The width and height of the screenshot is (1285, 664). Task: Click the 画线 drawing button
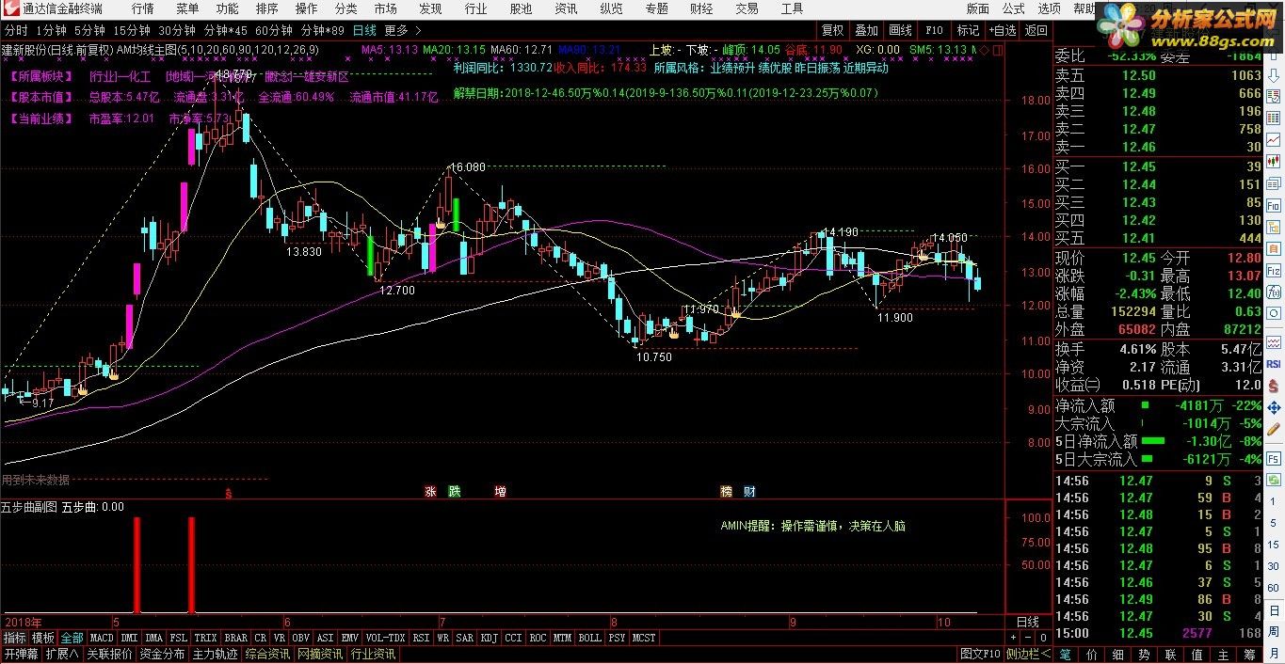coord(900,30)
